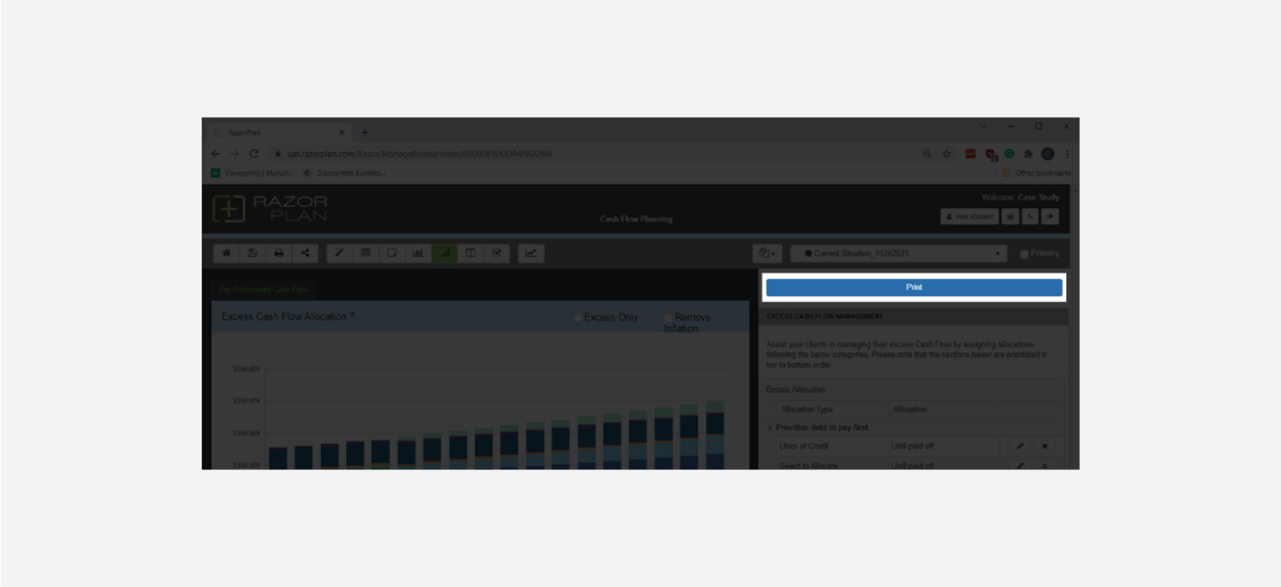Check the Primary checkbox
Screen dimensions: 1281x587
1024,254
